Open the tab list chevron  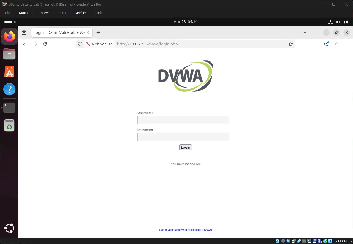coord(305,32)
